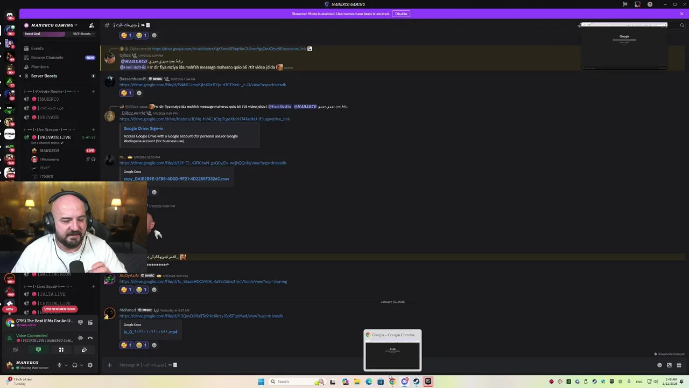The height and width of the screenshot is (388, 689).
Task: Add reaction on Bassamhasn15's message
Action: tap(139, 93)
